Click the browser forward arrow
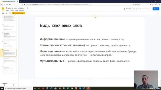This screenshot has width=161, height=90. pos(5,4)
